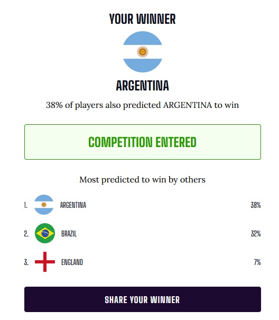This screenshot has width=279, height=320.
Task: Click 'Most predicted to win by others' text
Action: [x=142, y=180]
